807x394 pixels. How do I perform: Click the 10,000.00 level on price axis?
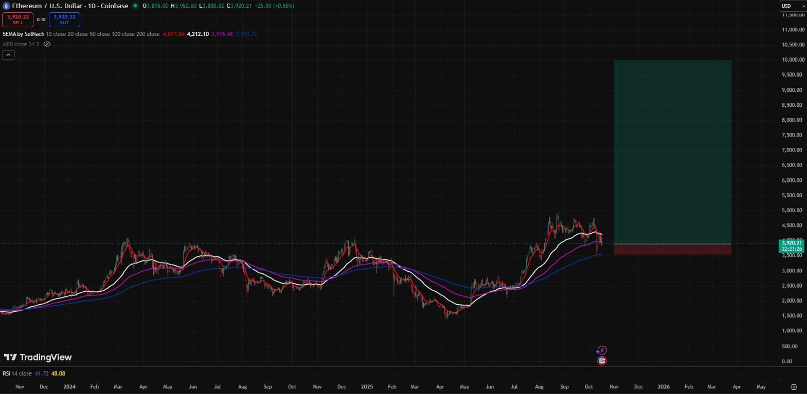click(793, 60)
